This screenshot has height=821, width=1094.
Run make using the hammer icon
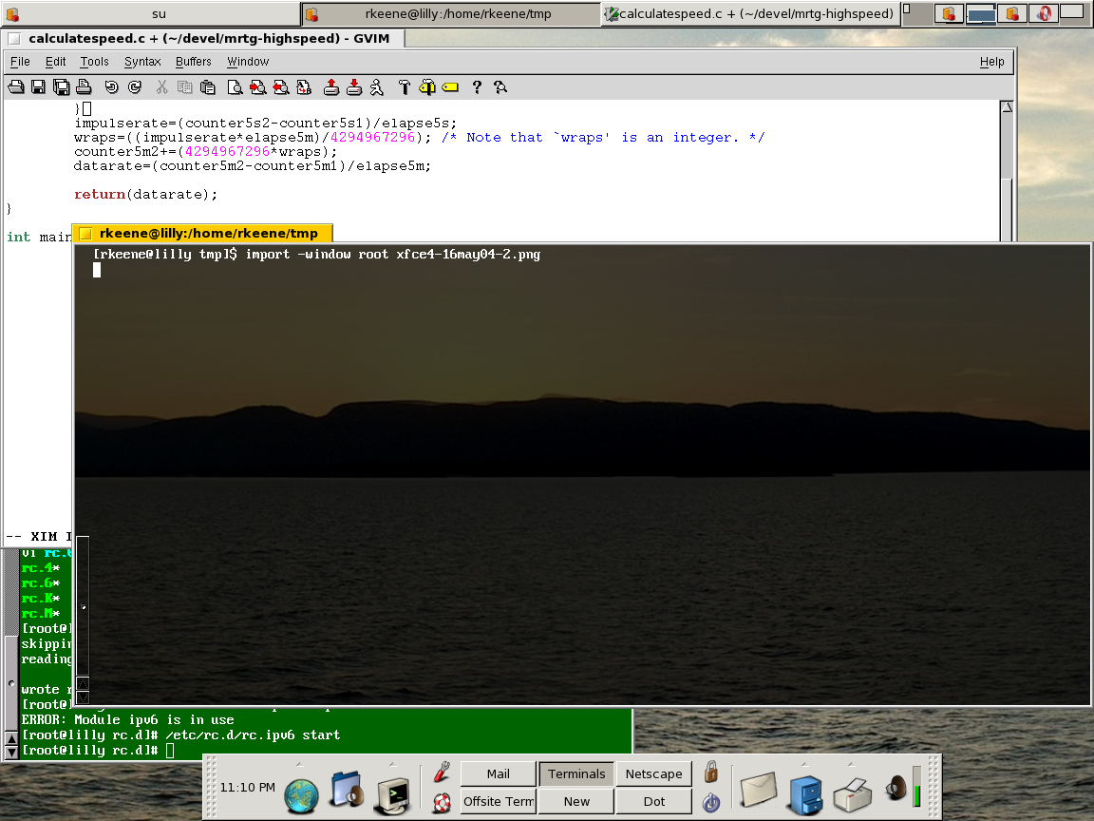(404, 87)
